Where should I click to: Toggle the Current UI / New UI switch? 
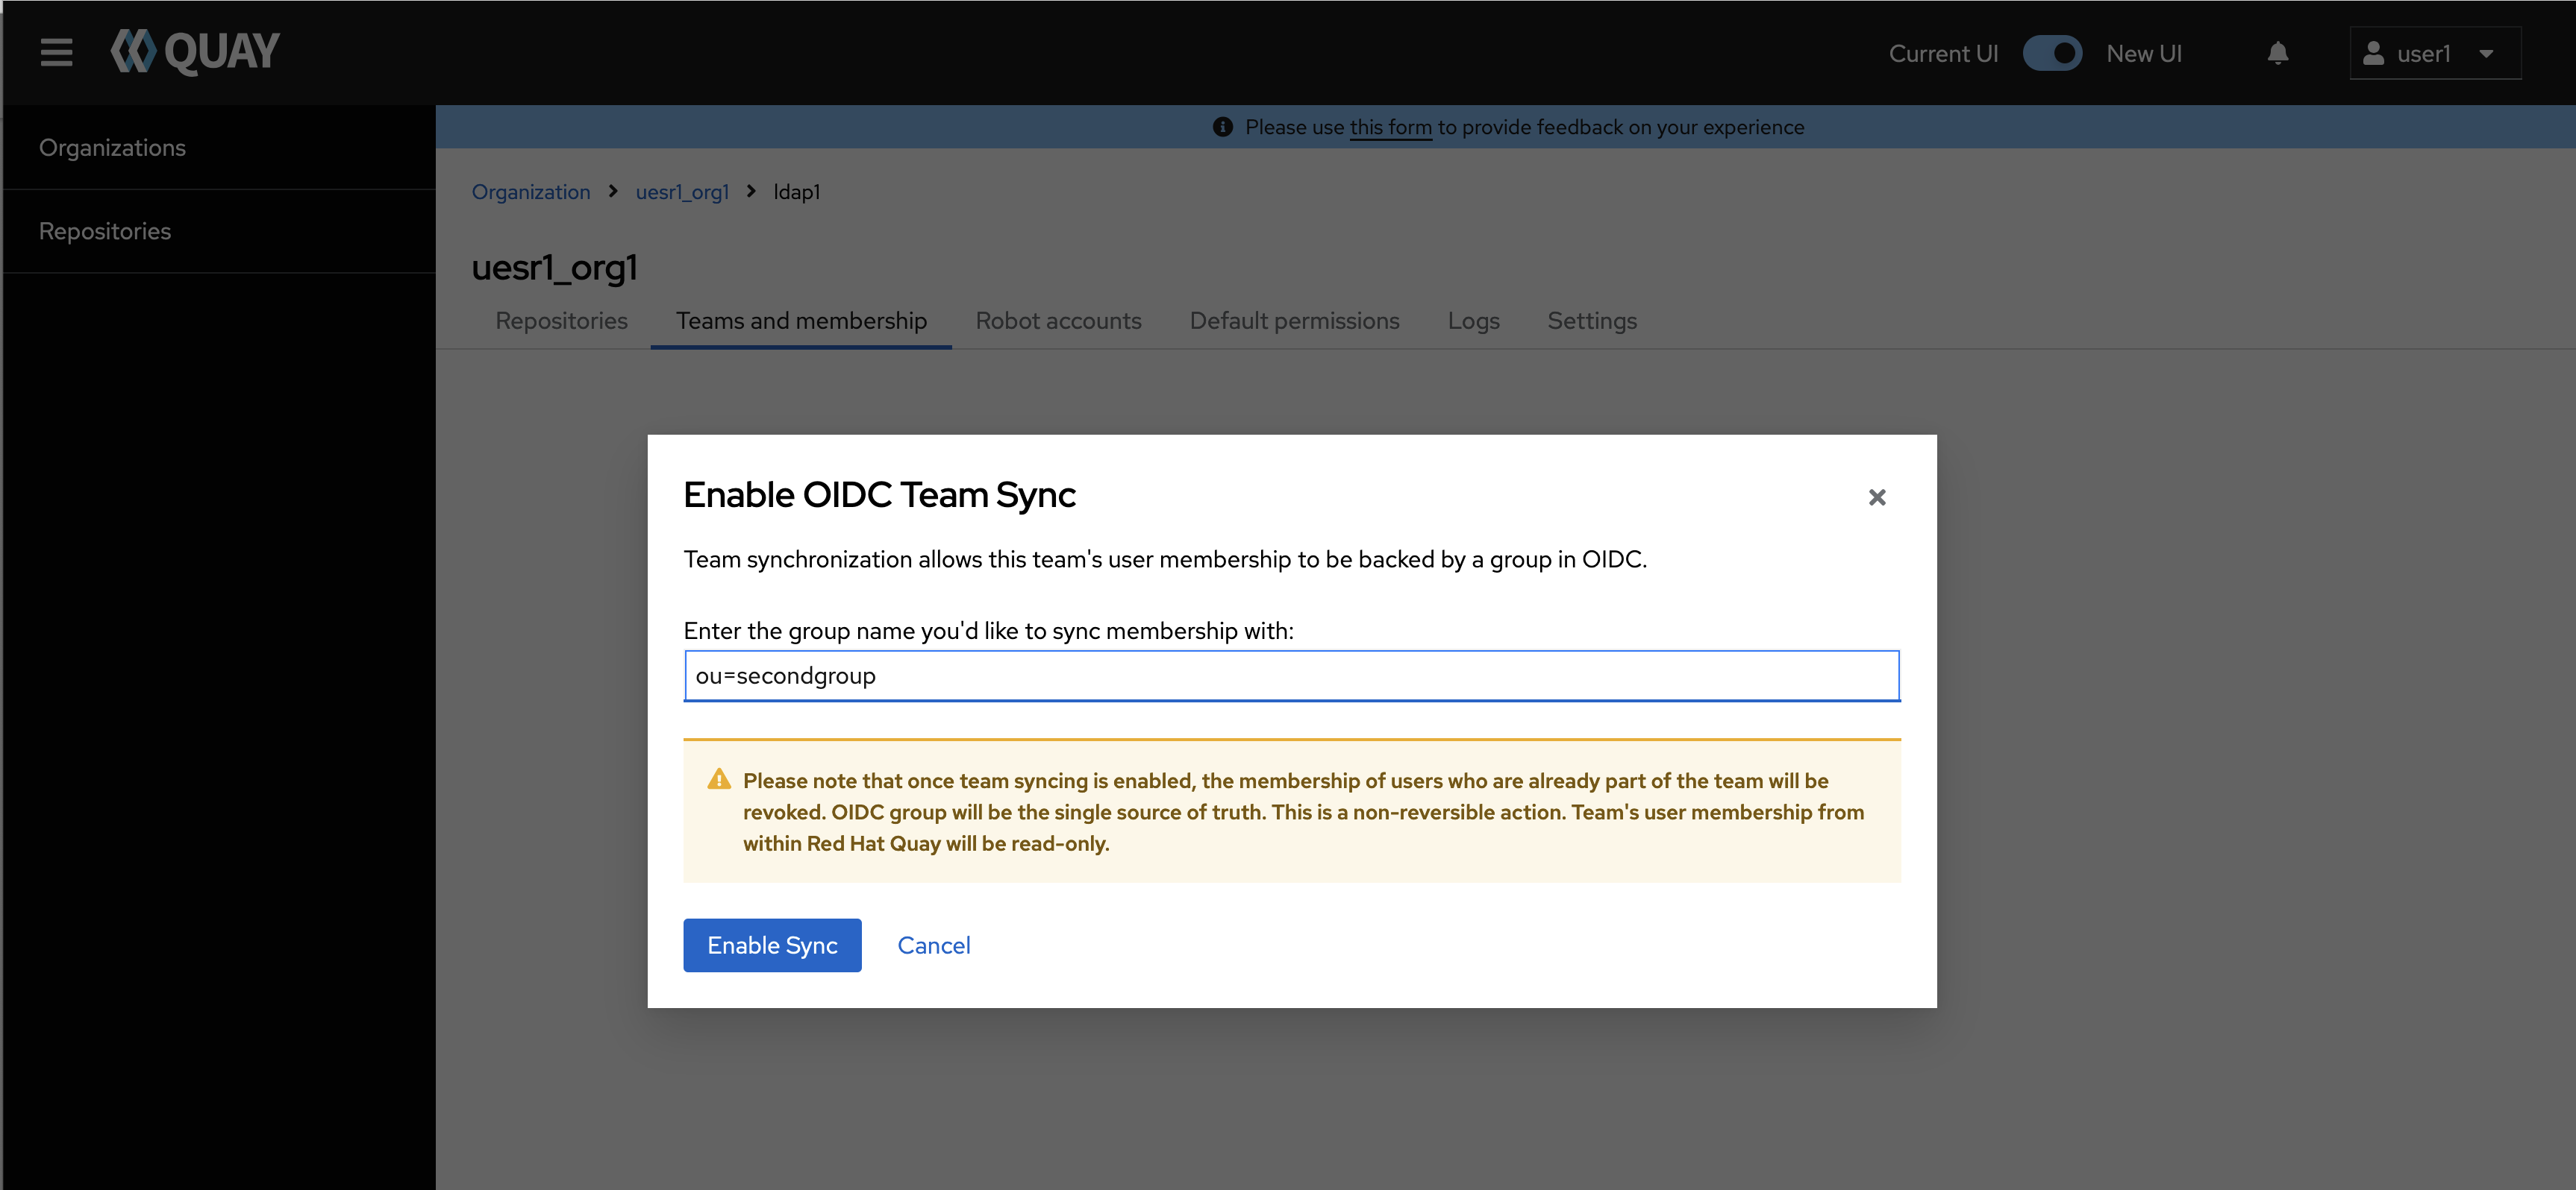pos(2051,53)
